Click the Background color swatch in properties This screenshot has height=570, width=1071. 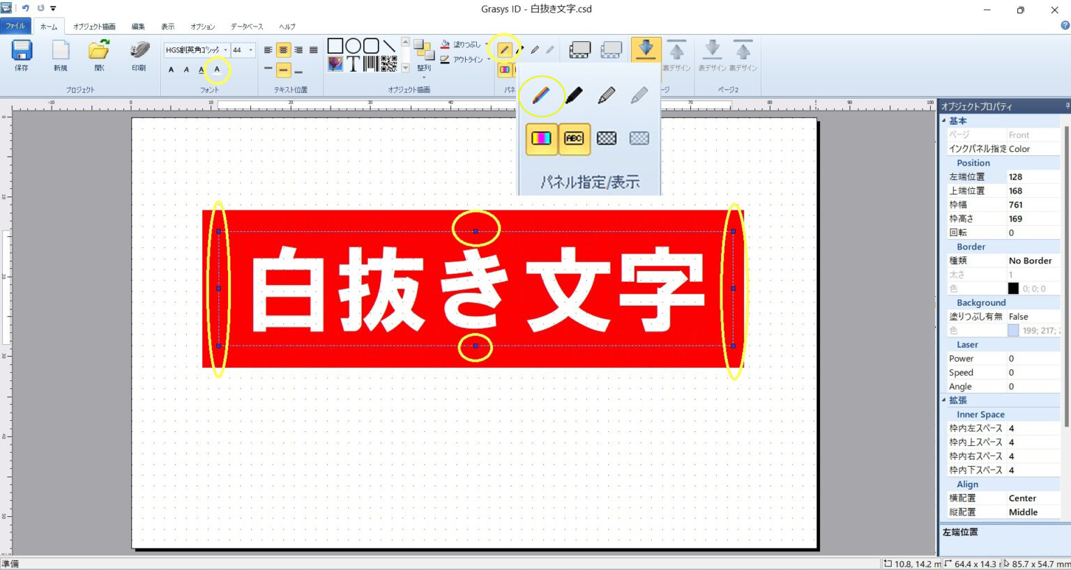click(1012, 330)
